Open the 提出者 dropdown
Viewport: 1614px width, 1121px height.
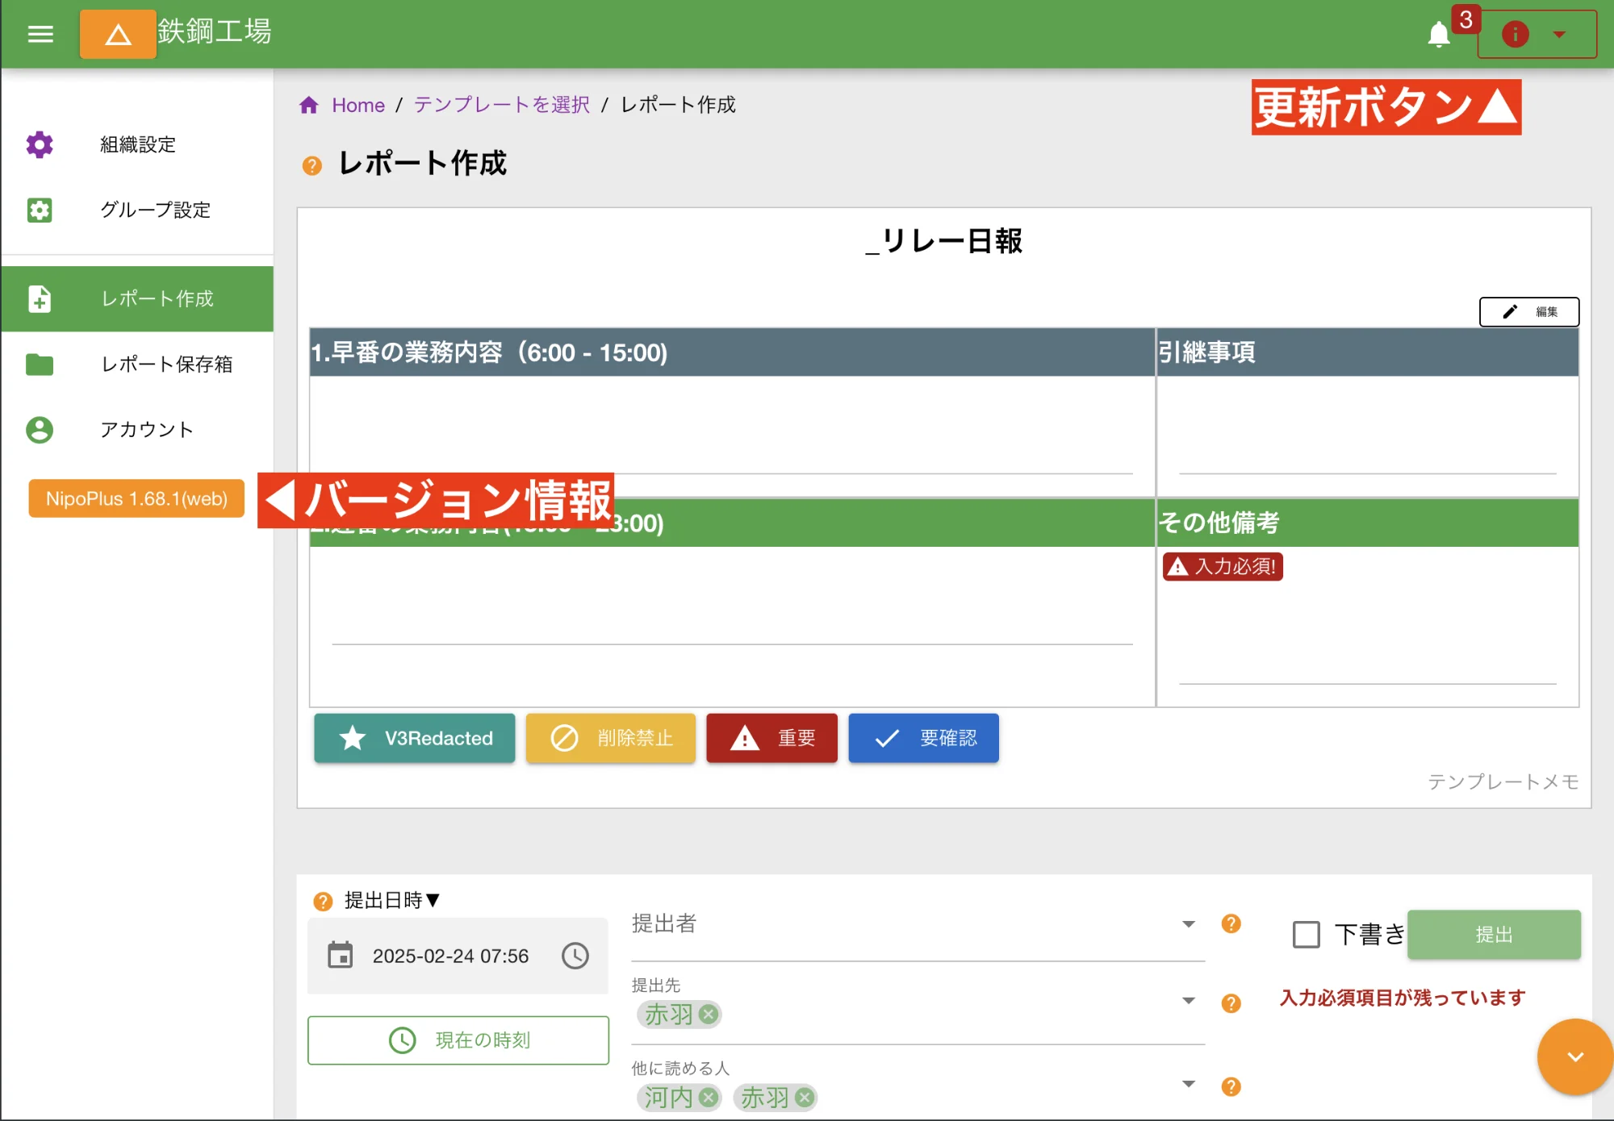(x=1188, y=924)
